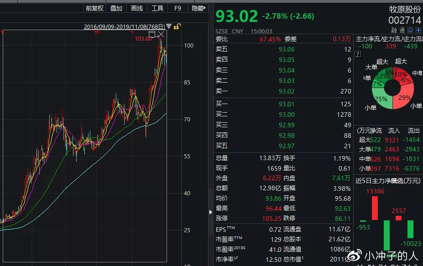423x266 pixels.
Task: Click the 买三 price 92.99
Action: [287, 125]
